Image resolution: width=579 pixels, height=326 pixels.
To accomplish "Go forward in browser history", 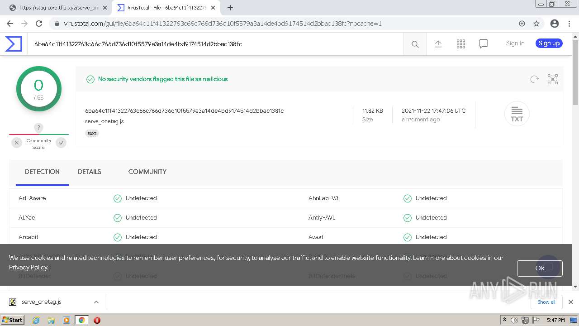I will coord(24,24).
